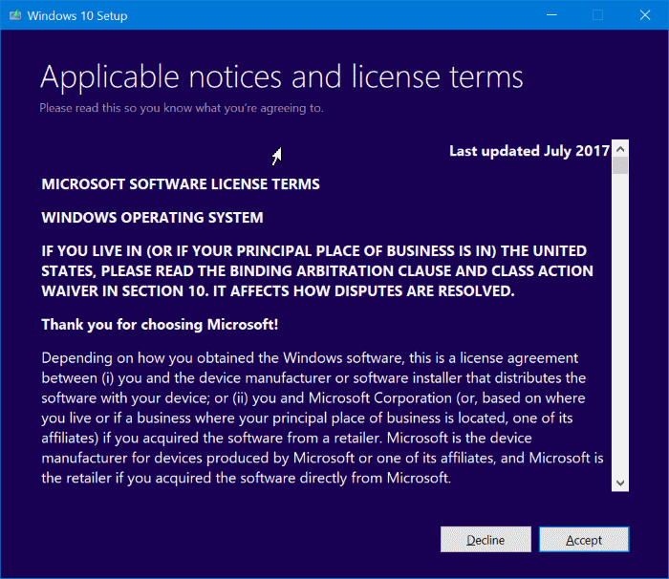Close the Windows 10 Setup window
Viewport: 669px width, 579px height.
[x=643, y=15]
